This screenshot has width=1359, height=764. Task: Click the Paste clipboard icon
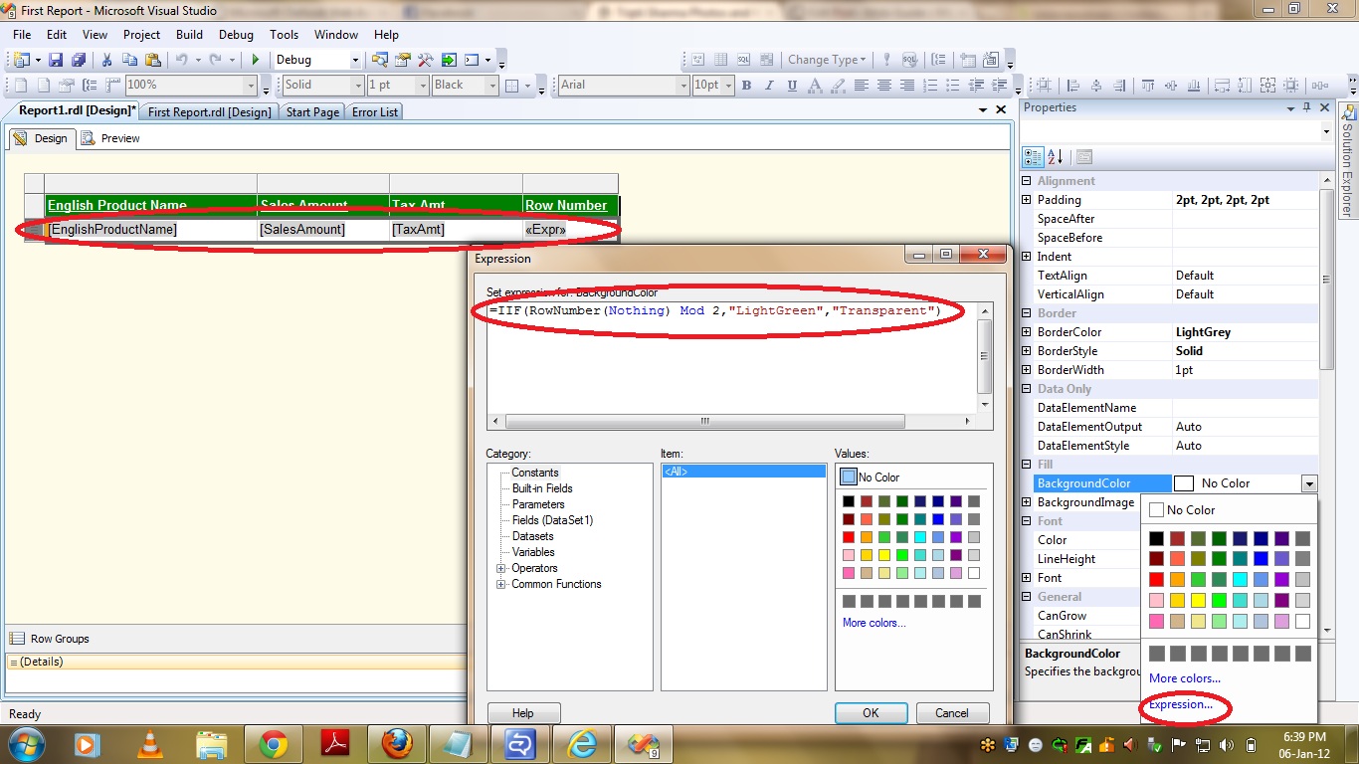pos(152,61)
